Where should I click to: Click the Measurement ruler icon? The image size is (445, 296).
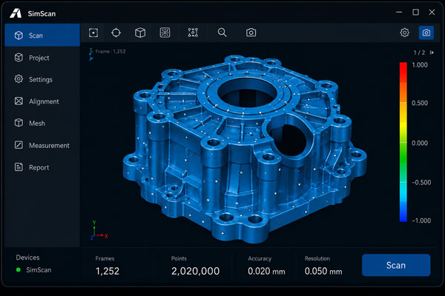19,145
